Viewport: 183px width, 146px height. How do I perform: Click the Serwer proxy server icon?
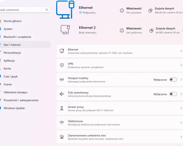pyautogui.click(x=62, y=108)
